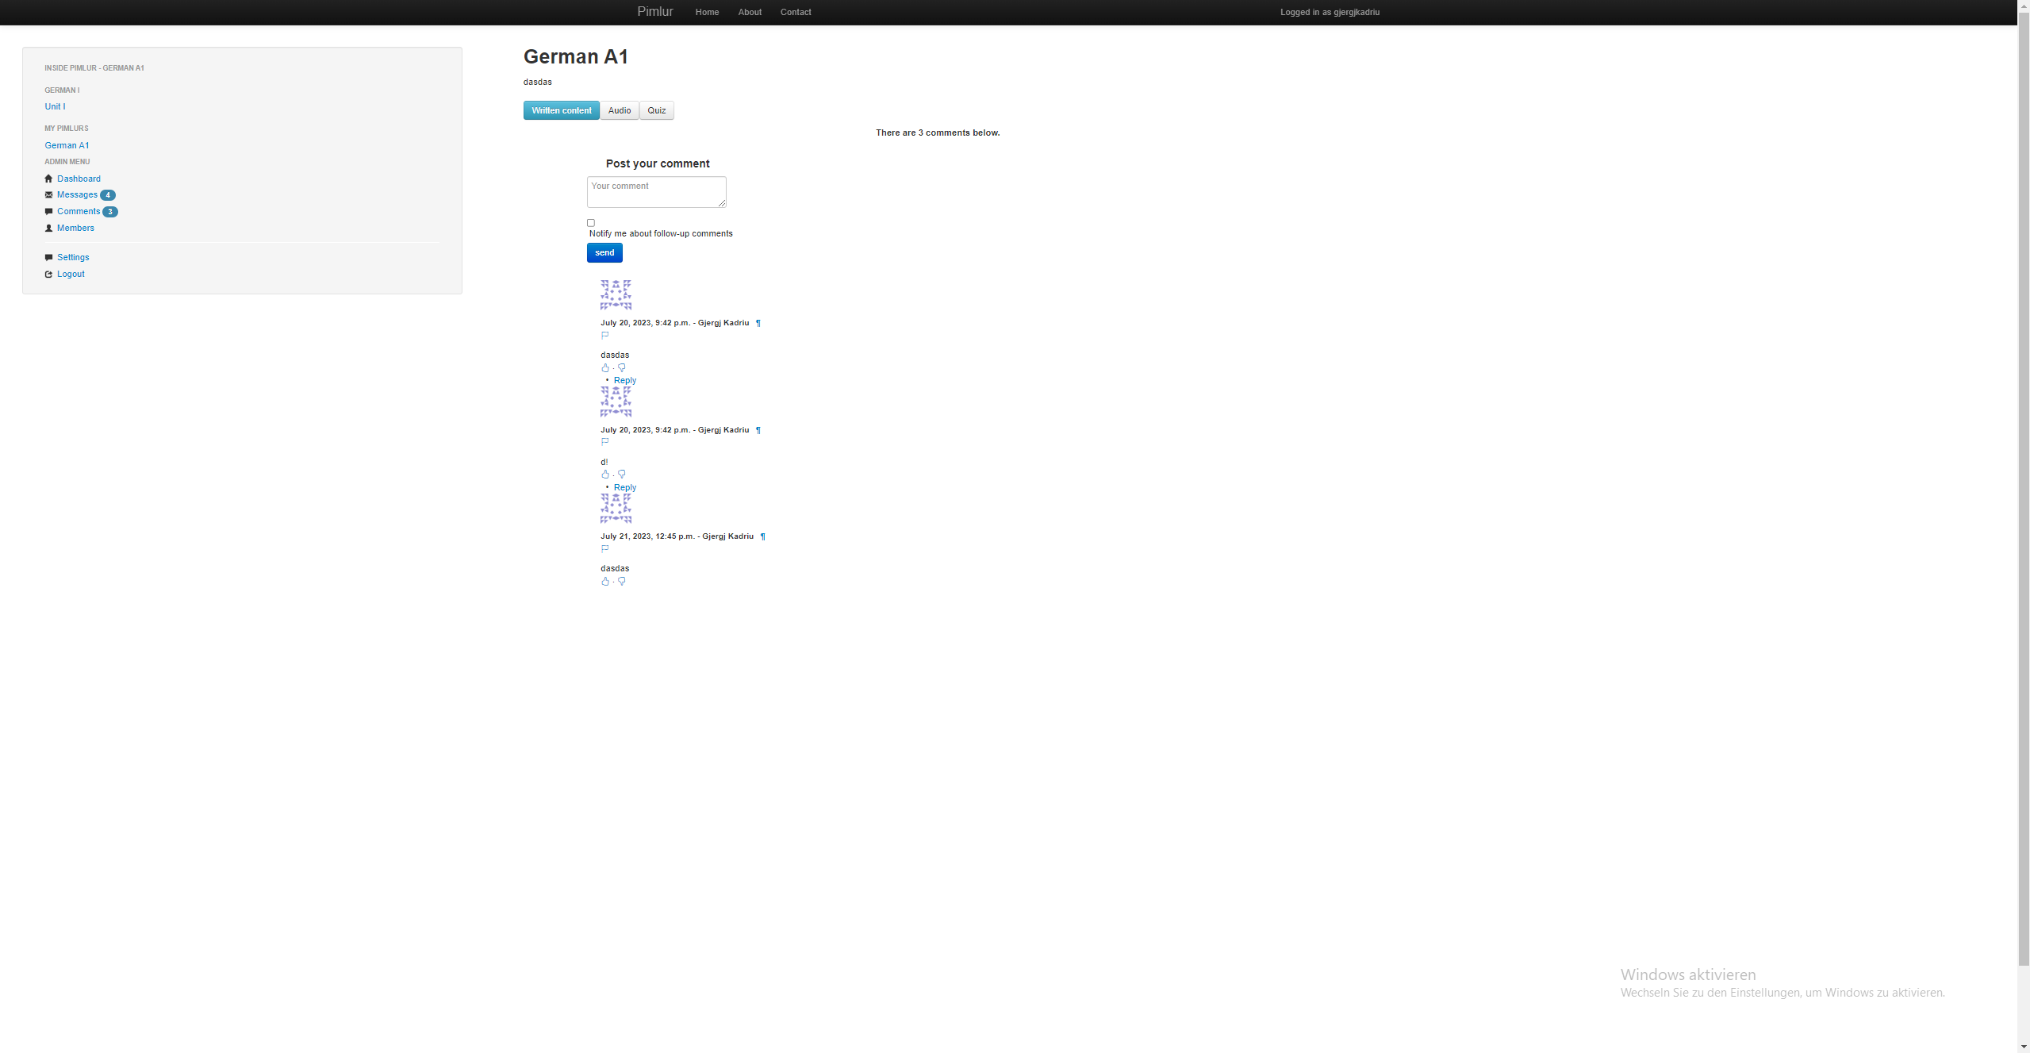This screenshot has height=1053, width=2030.
Task: Open German A1 under My Pimlurs
Action: click(67, 145)
